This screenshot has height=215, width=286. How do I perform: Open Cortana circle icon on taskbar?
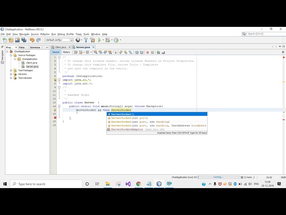point(87,184)
